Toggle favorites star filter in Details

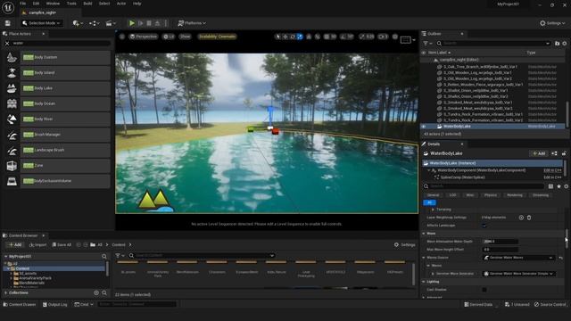click(559, 186)
